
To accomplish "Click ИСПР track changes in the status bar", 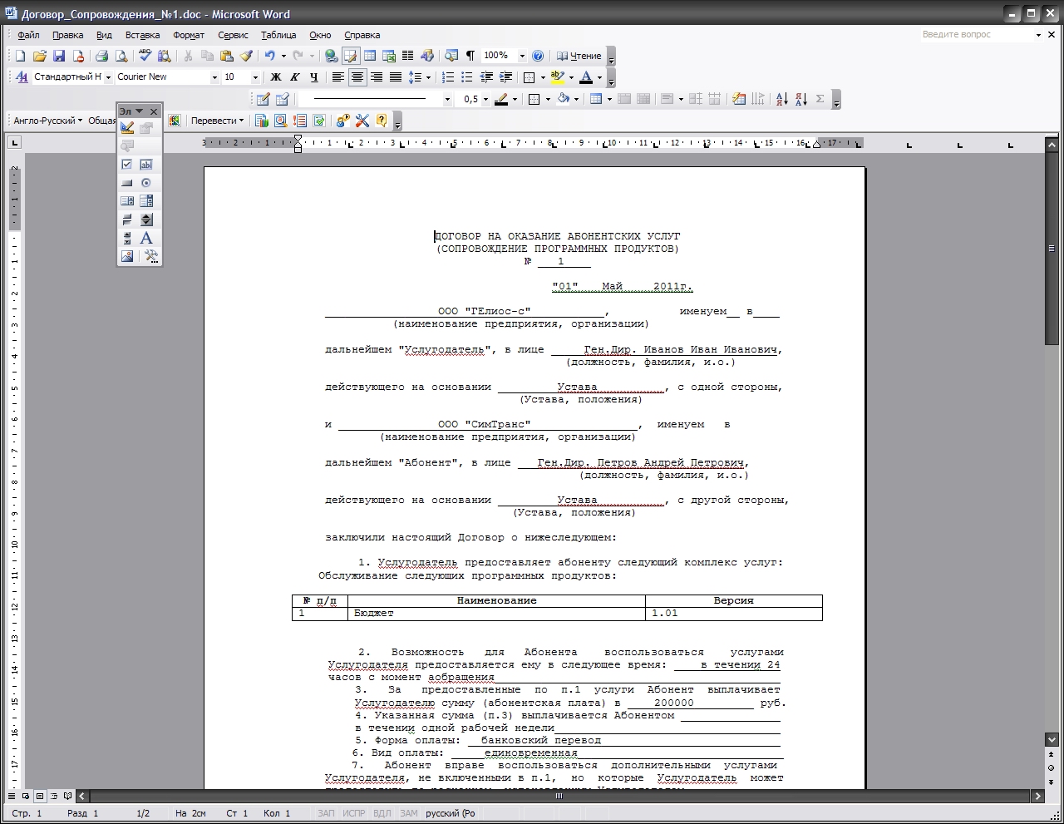I will [354, 813].
